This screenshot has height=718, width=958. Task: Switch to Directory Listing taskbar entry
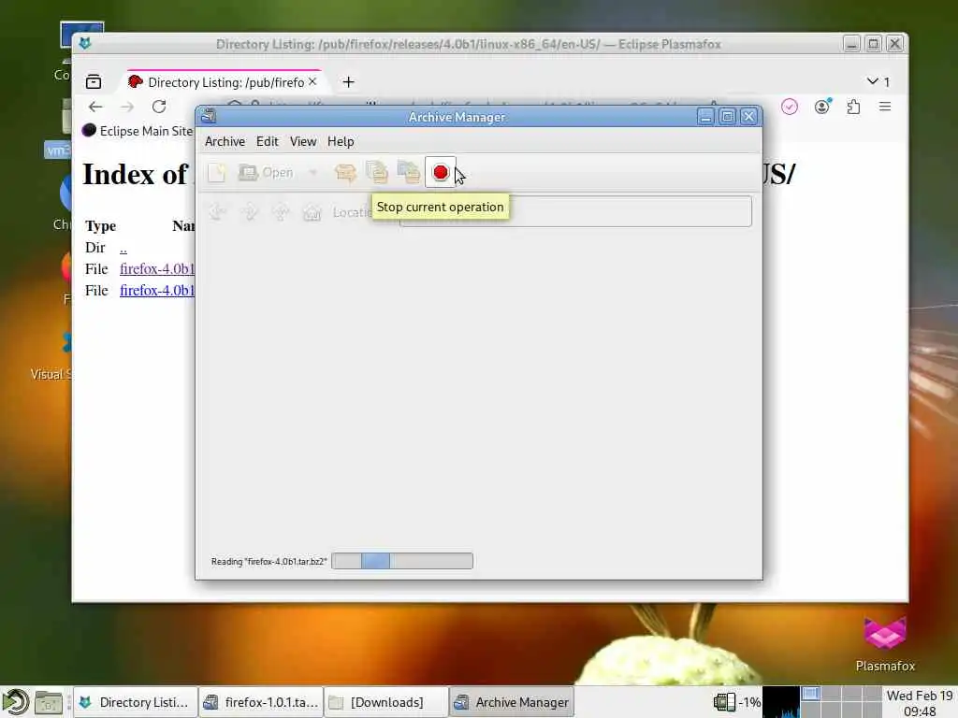(136, 702)
